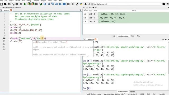Screen dimensions: 169x95
Task: Open the symbol finder @ icon
Action: [21, 4]
